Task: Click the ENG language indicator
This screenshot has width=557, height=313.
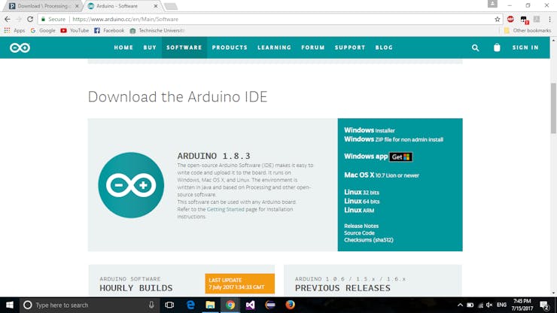Action: point(501,305)
